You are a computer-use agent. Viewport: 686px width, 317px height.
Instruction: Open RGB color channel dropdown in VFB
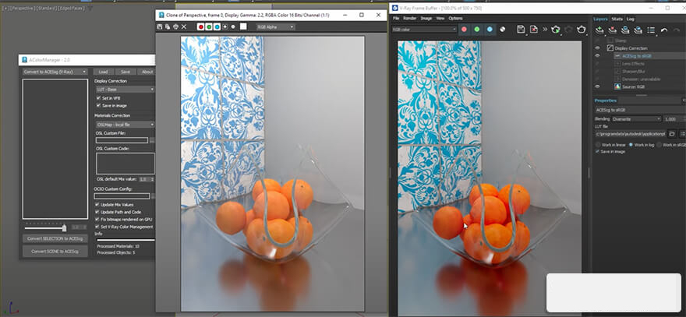coord(424,30)
